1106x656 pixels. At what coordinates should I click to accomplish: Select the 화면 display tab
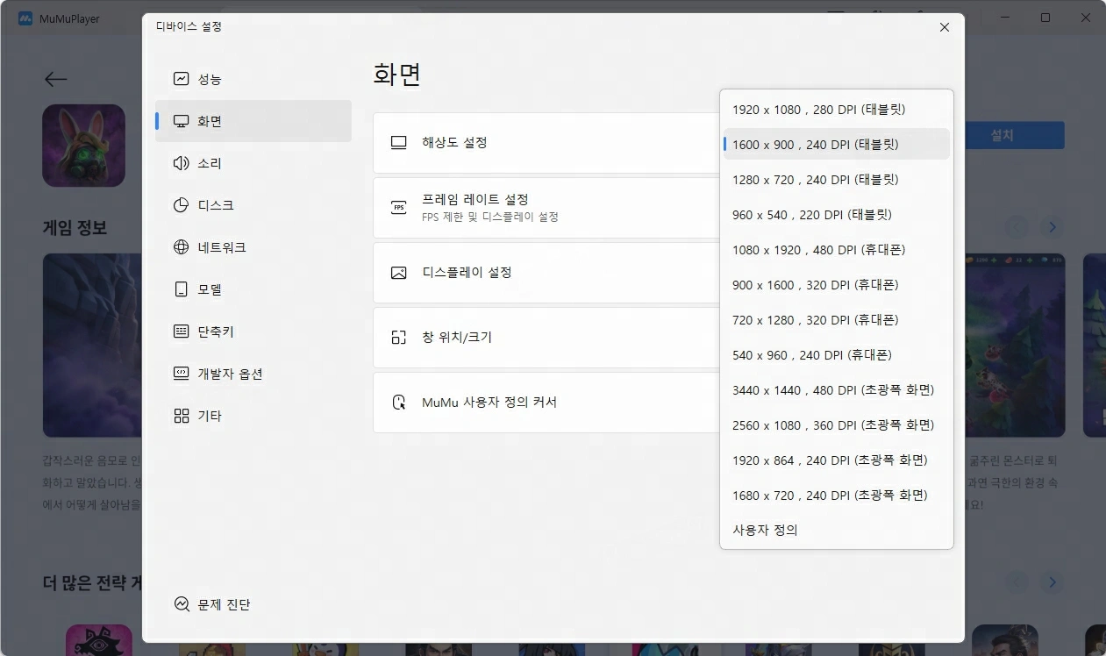coord(253,121)
